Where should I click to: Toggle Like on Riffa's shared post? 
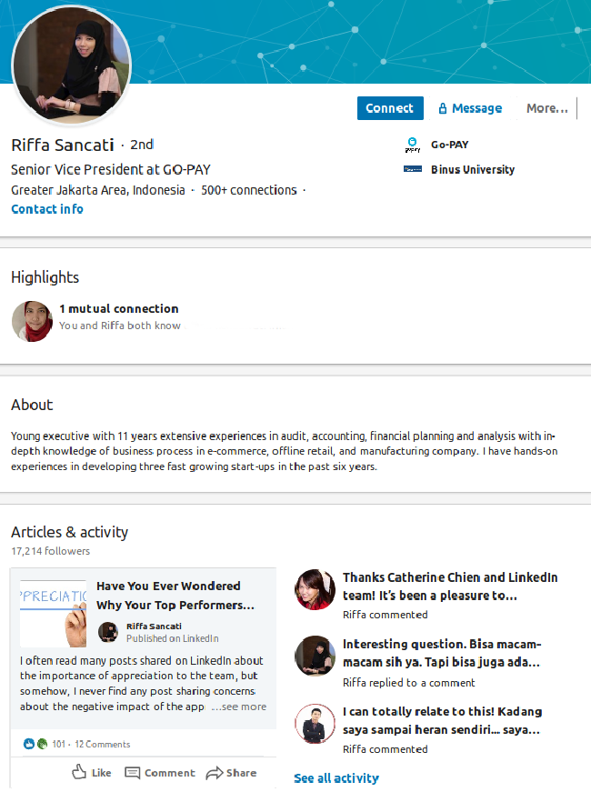[95, 772]
